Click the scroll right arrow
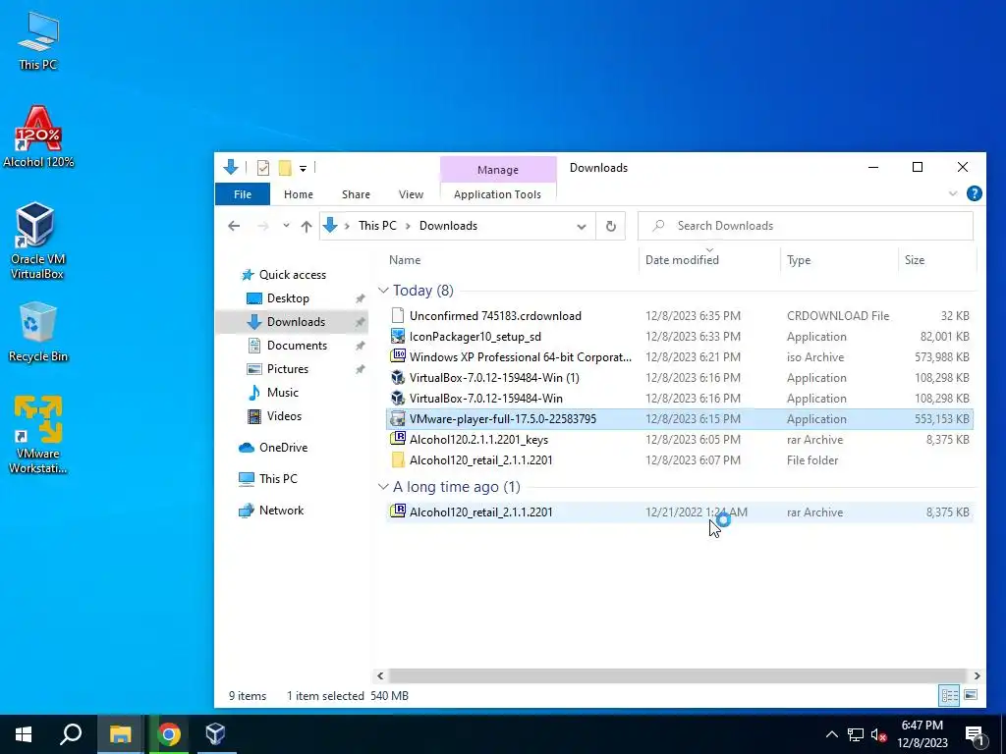The height and width of the screenshot is (754, 1006). coord(977,675)
